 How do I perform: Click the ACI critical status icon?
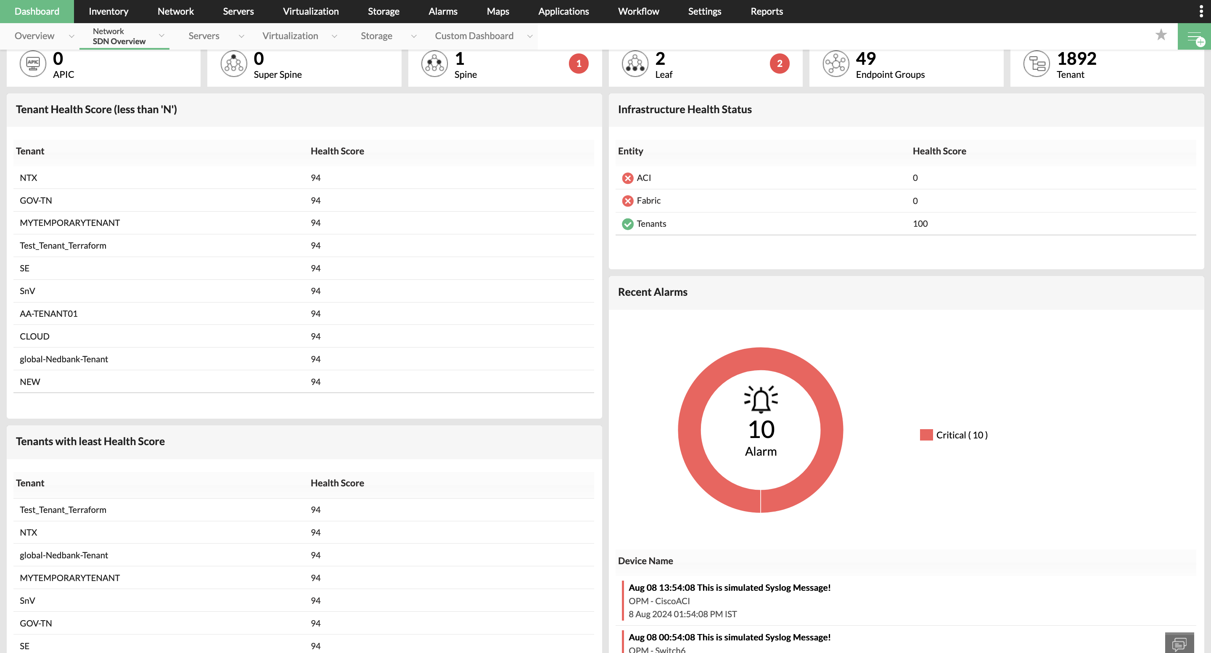pos(628,178)
